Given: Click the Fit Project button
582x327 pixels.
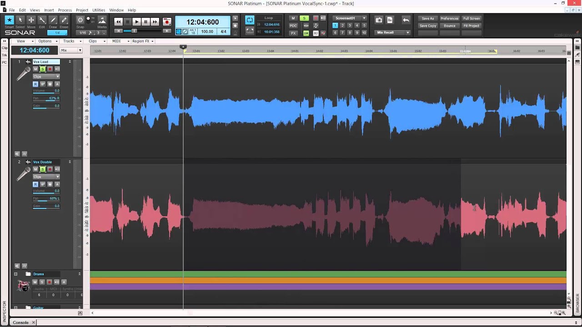Looking at the screenshot, I should [472, 26].
